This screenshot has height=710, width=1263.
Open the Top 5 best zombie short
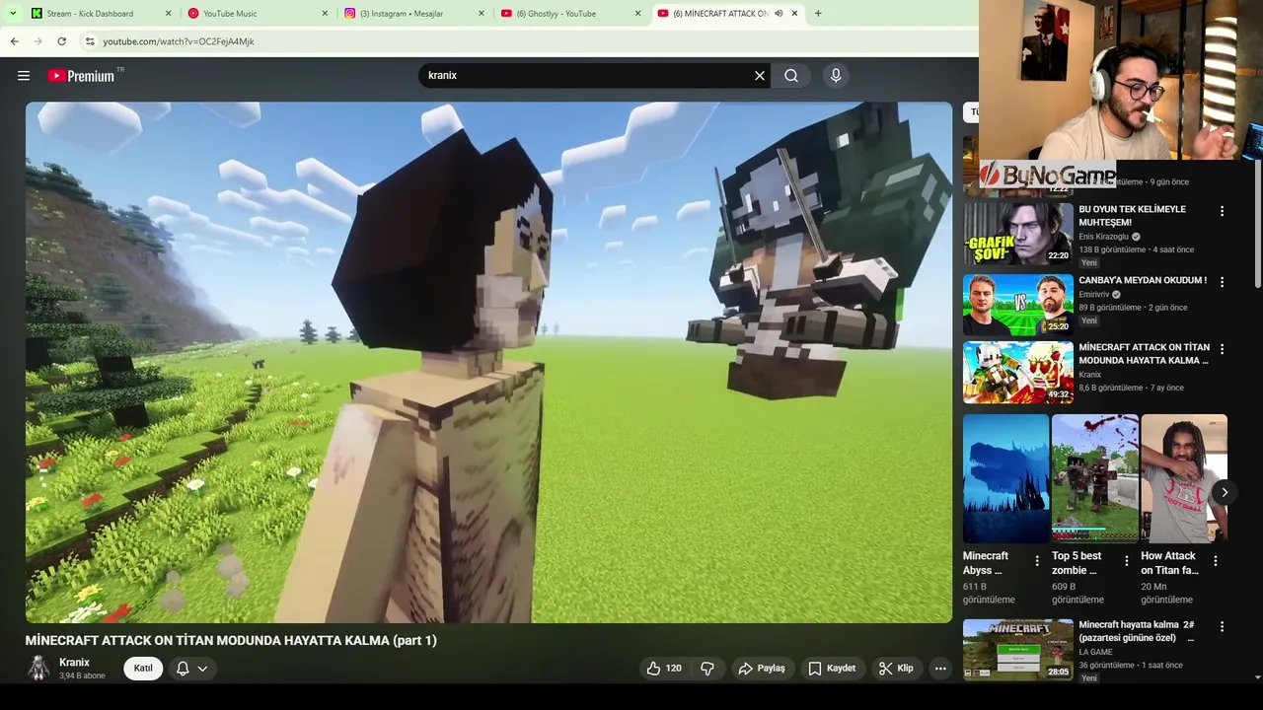click(1094, 478)
